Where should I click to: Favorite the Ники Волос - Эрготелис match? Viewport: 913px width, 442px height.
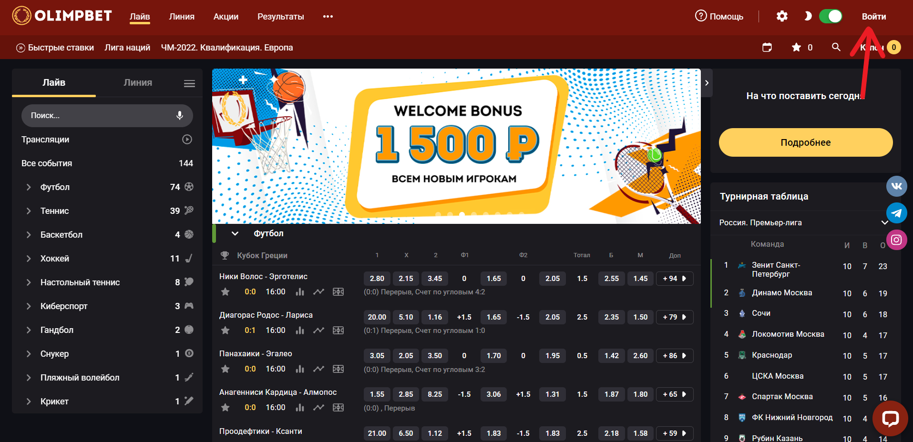(x=226, y=291)
